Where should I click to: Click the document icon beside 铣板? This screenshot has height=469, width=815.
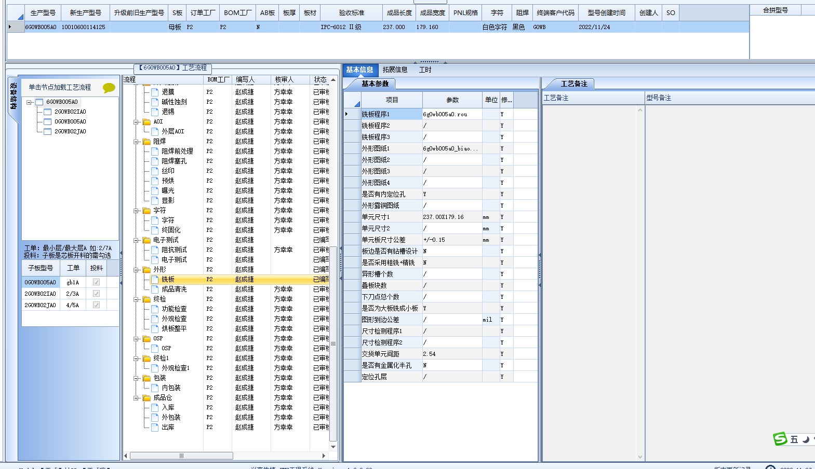pyautogui.click(x=155, y=279)
